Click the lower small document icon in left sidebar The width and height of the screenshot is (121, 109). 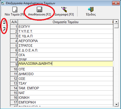pyautogui.click(x=4, y=29)
